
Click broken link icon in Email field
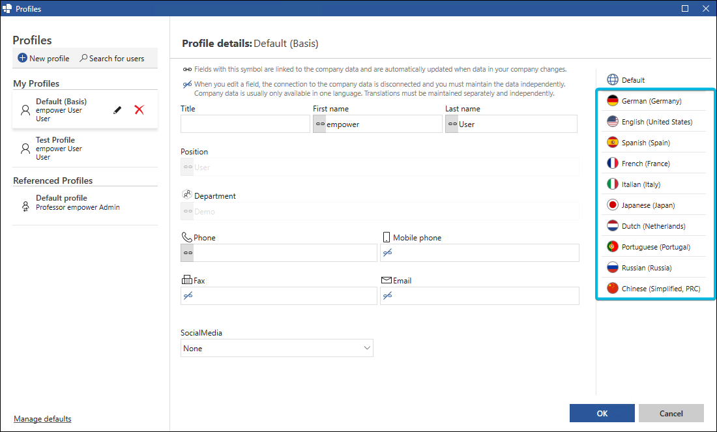[387, 296]
